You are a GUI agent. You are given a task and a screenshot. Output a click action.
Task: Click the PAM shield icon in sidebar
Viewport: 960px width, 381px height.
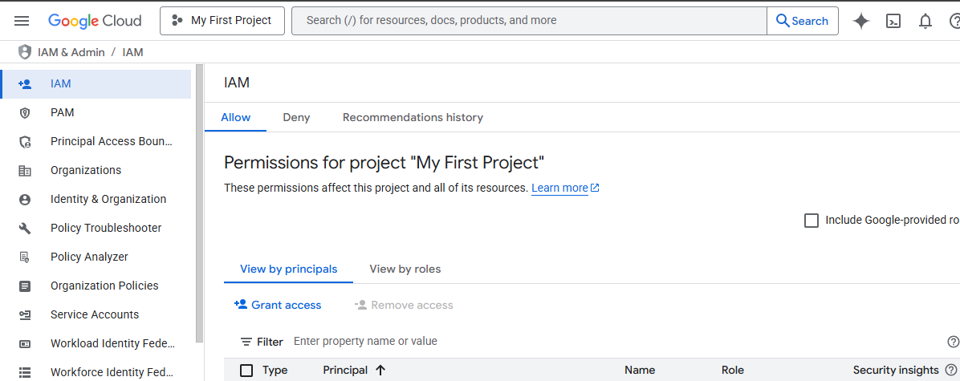(x=25, y=113)
